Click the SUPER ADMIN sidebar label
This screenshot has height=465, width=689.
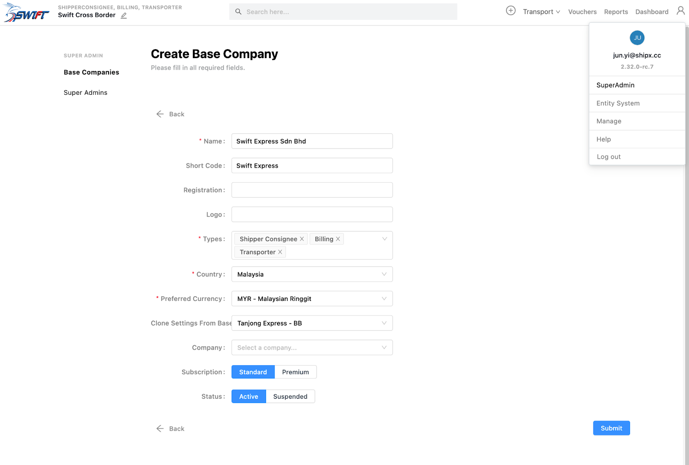click(83, 56)
